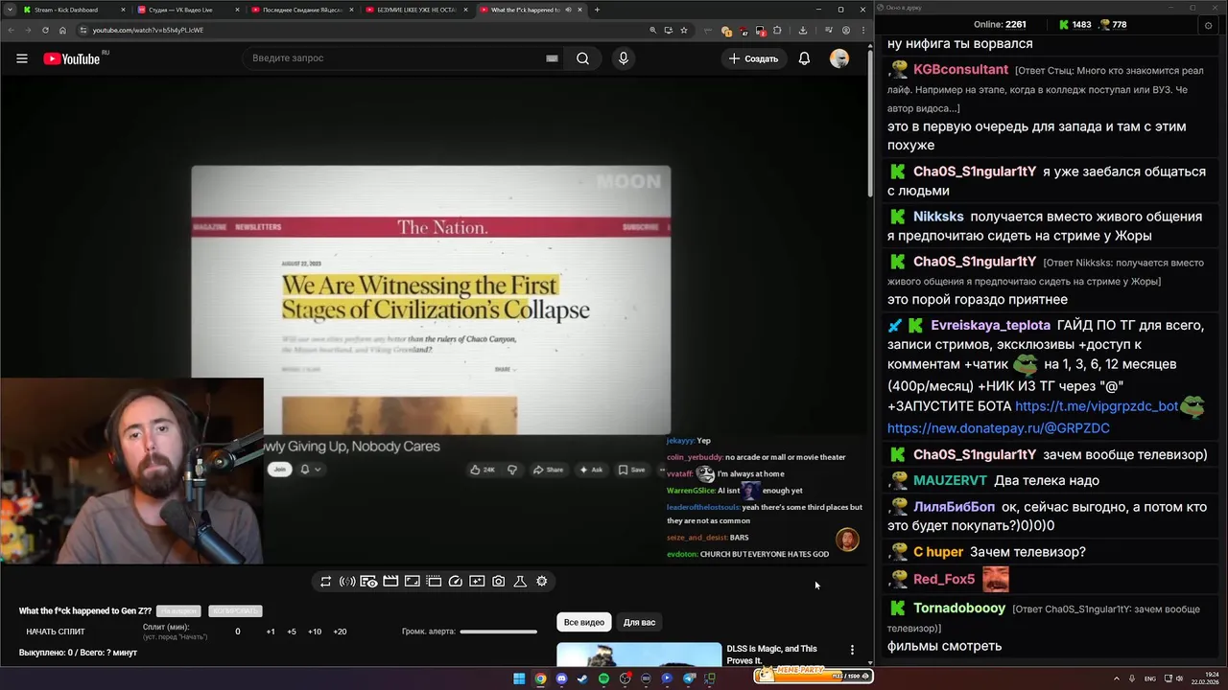The image size is (1228, 690).
Task: Click the resize frame icon in extension toolbar
Action: (x=413, y=581)
